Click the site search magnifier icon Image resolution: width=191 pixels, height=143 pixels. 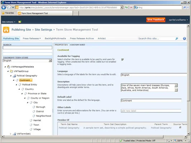tap(177, 39)
